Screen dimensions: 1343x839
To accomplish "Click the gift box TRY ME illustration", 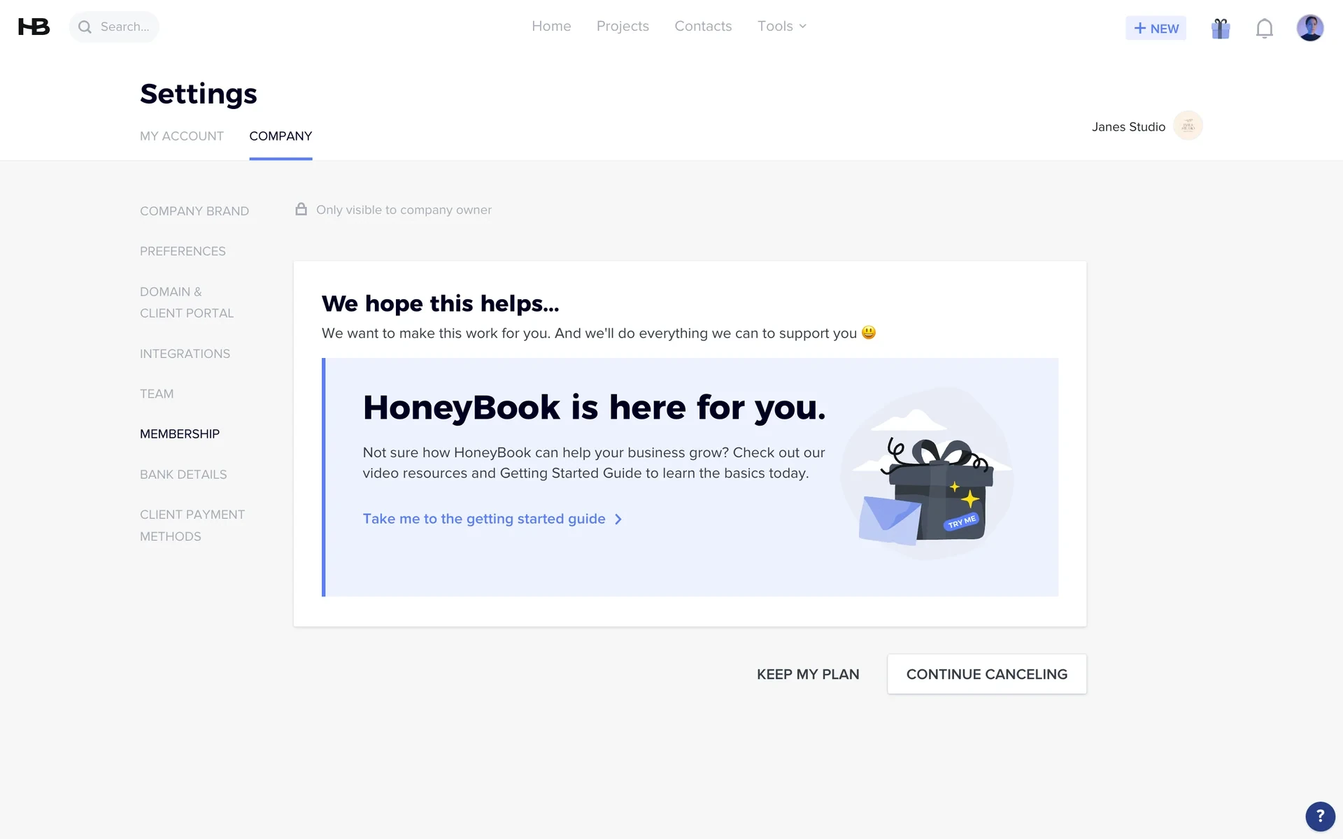I will 927,474.
